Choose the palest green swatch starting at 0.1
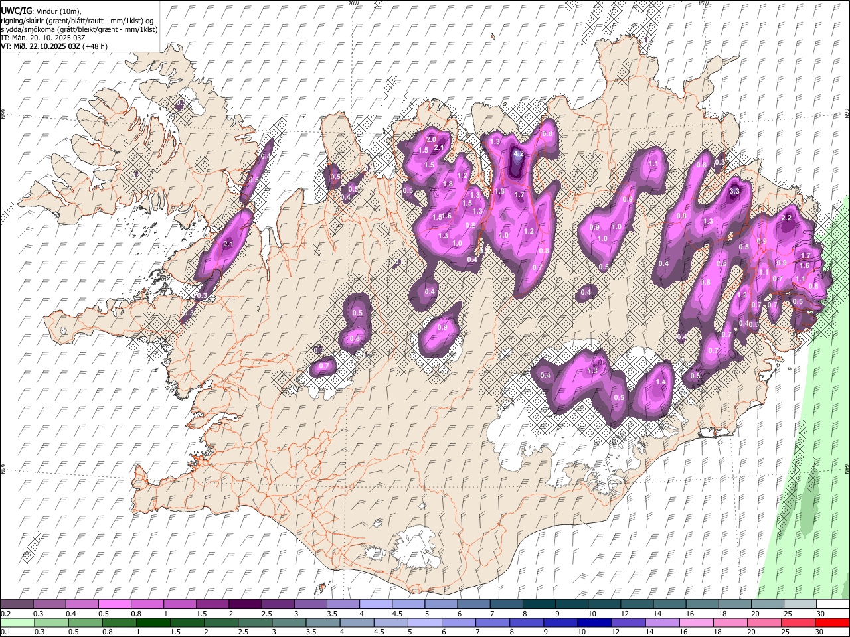Viewport: 850px width, 637px height. 17,623
